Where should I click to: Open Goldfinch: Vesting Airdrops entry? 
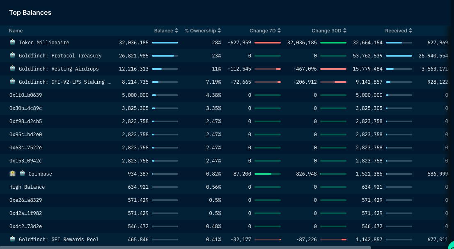point(59,69)
